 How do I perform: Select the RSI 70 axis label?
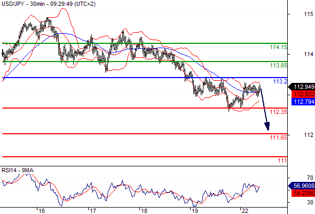310,178
